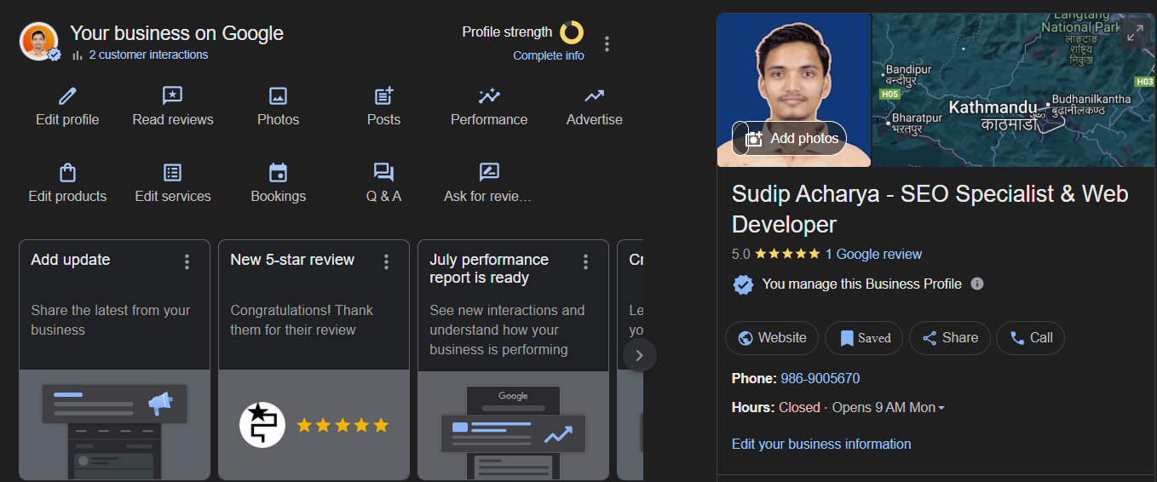
Task: Open the Add update card
Action: 114,359
